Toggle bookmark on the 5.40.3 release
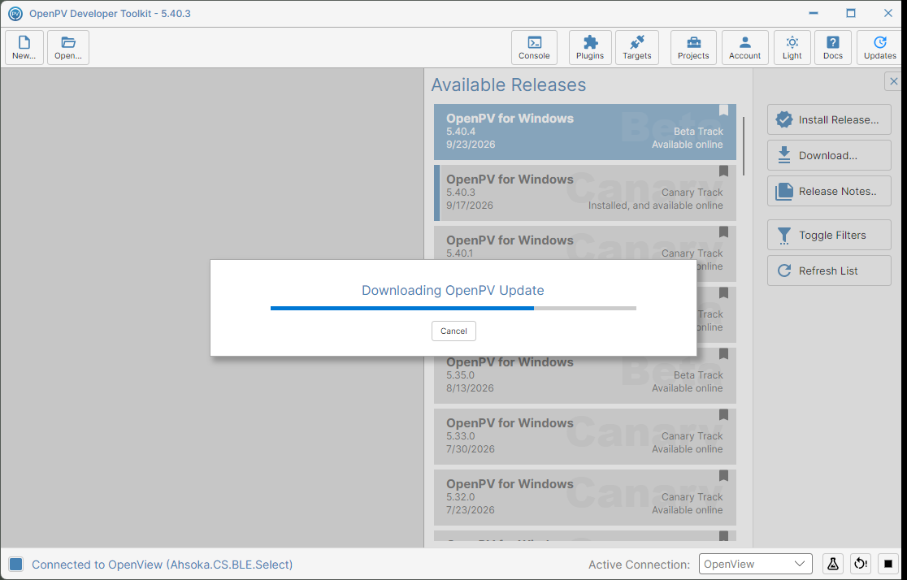Image resolution: width=907 pixels, height=580 pixels. [x=723, y=171]
